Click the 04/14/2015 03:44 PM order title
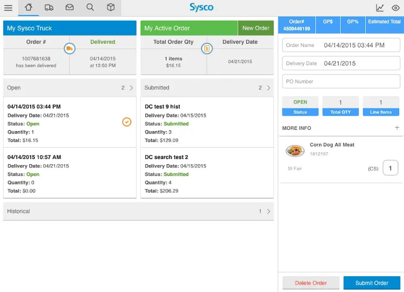Image resolution: width=404 pixels, height=292 pixels. tap(34, 106)
